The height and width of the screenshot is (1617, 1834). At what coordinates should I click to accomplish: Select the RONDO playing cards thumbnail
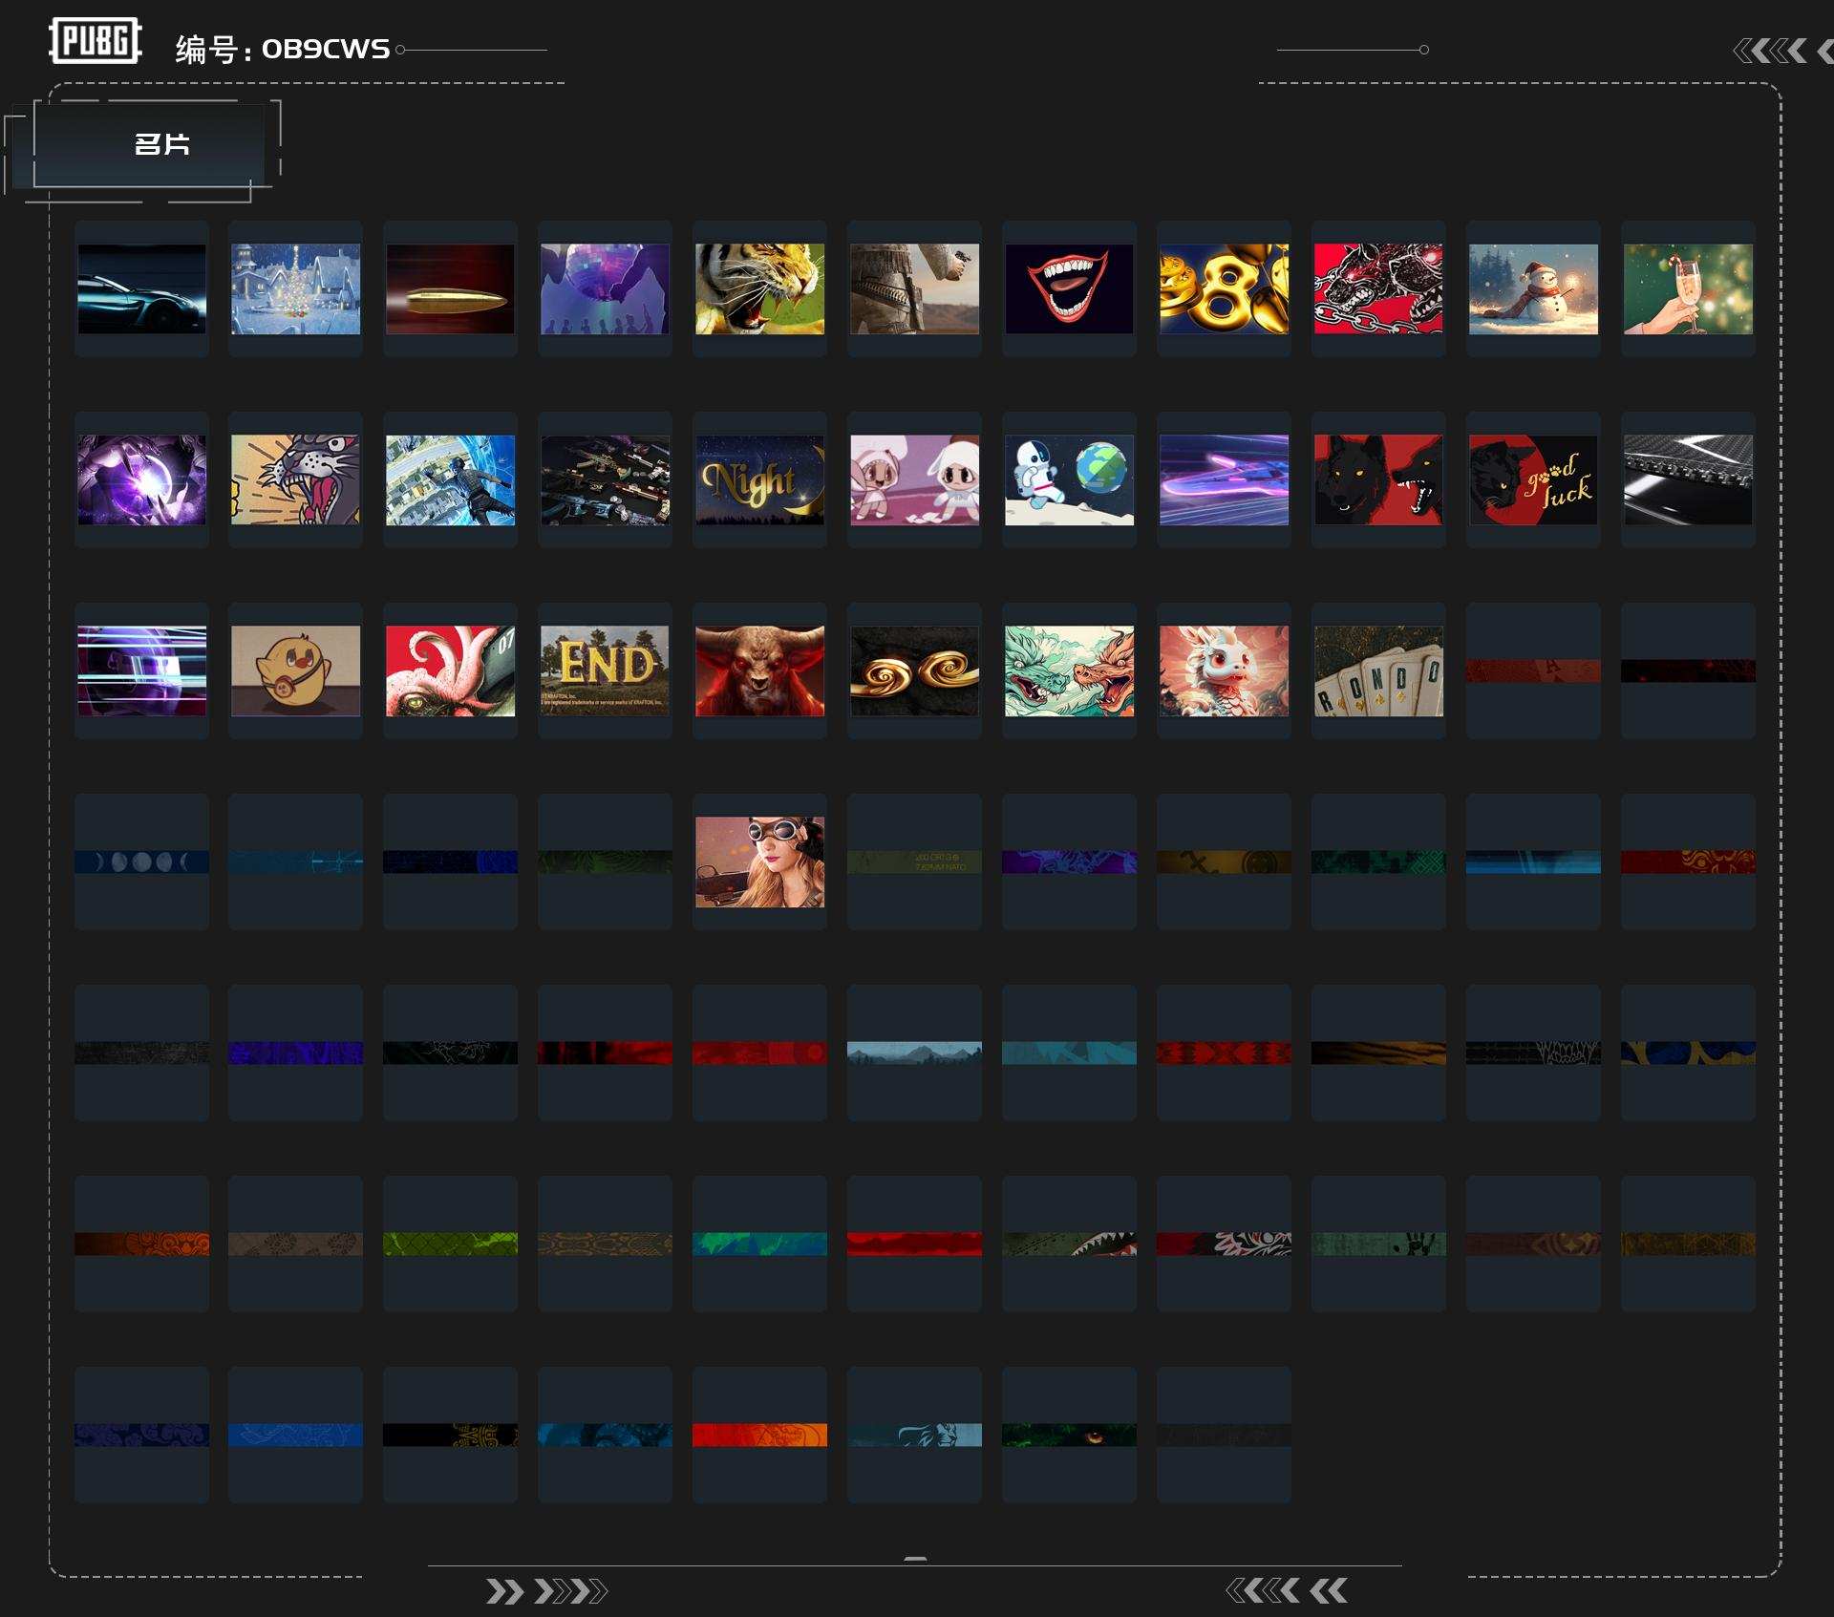pyautogui.click(x=1378, y=670)
